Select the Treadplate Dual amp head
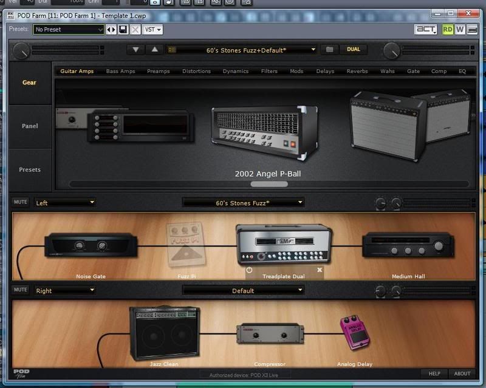This screenshot has width=486, height=388. 284,245
